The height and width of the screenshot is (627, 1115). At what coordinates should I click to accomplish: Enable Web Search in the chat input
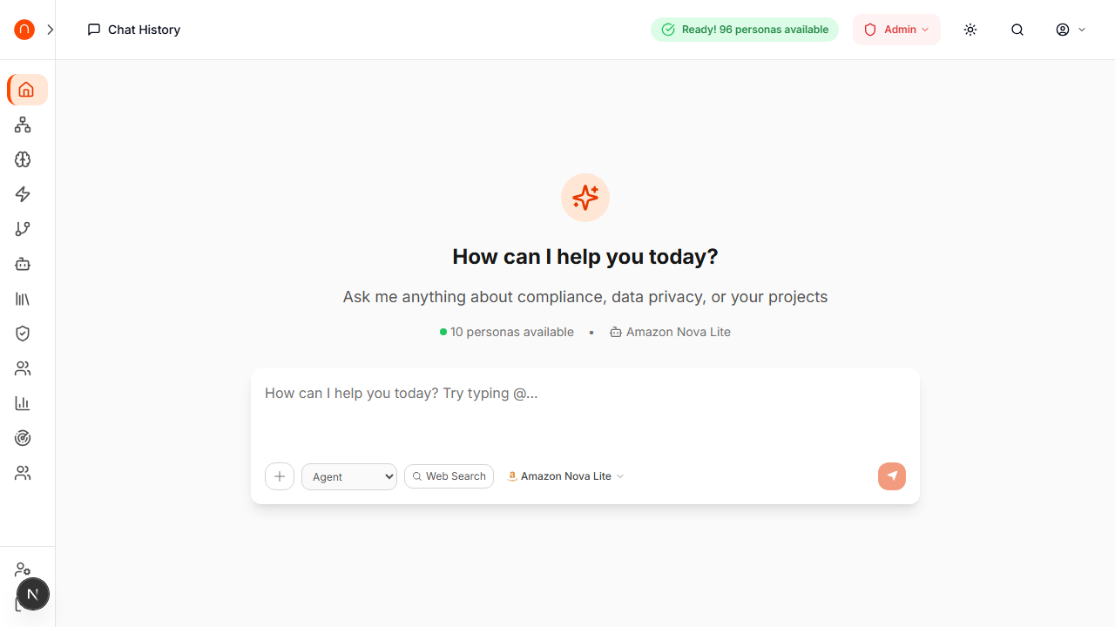[449, 476]
